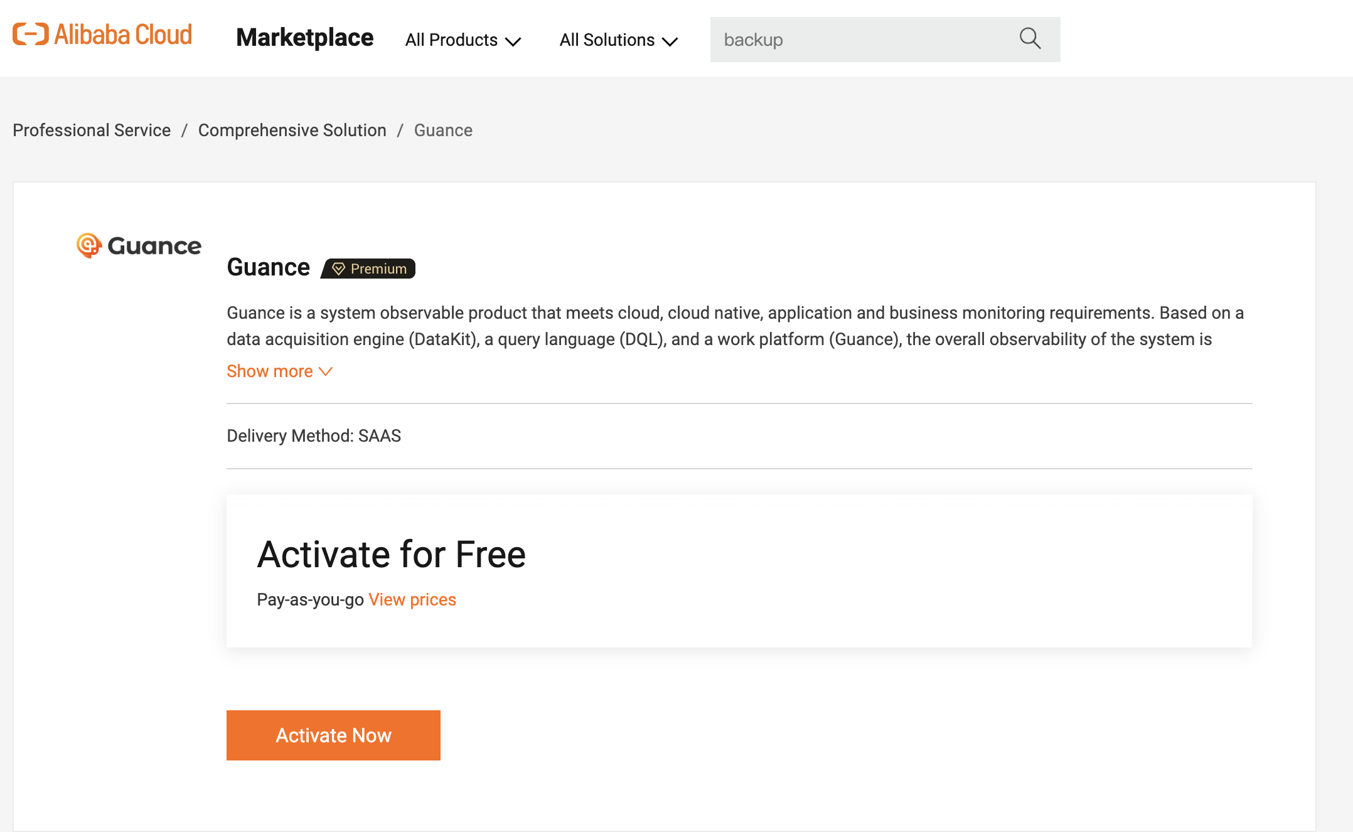Go to Professional Service breadcrumb
The width and height of the screenshot is (1353, 832).
92,130
